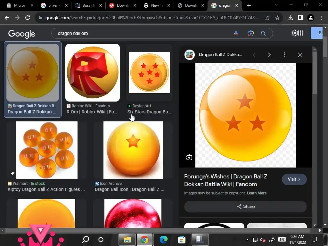Screen dimensions: 328x246
Task: Show previous image in preview panel
Action: click(254, 55)
